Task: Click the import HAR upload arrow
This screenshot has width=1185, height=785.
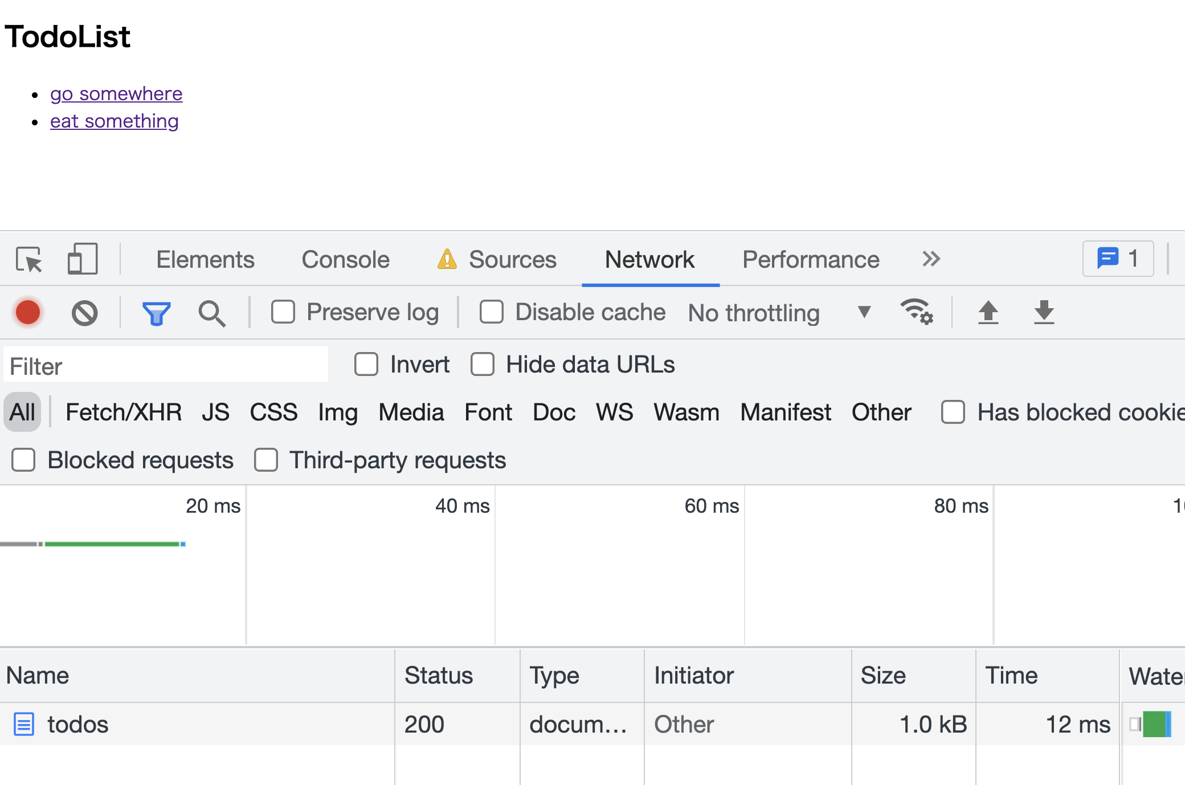Action: click(988, 312)
